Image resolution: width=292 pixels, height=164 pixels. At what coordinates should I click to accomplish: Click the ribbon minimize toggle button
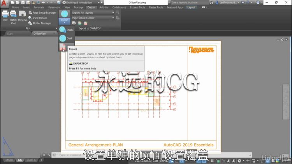coord(204,7)
